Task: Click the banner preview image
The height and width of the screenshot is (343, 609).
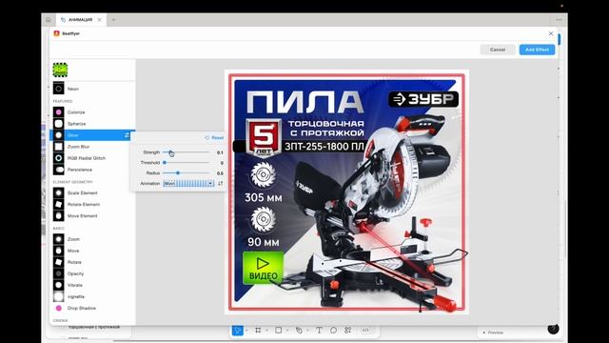Action: [x=346, y=192]
